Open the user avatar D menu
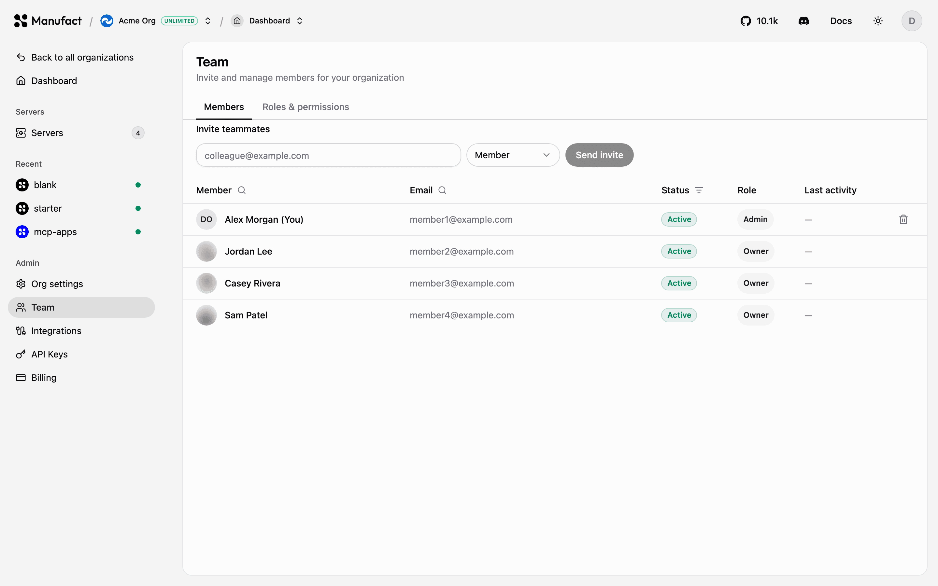The height and width of the screenshot is (586, 938). [x=912, y=21]
